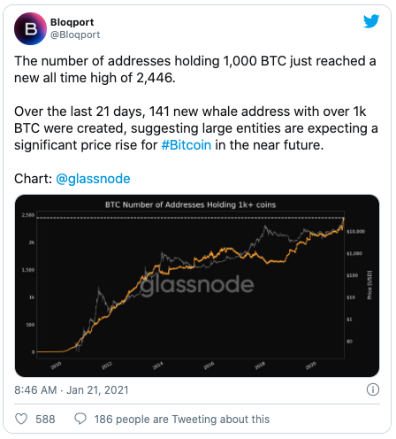The width and height of the screenshot is (396, 439).
Task: Click the $10,000 price axis label
Action: click(355, 232)
